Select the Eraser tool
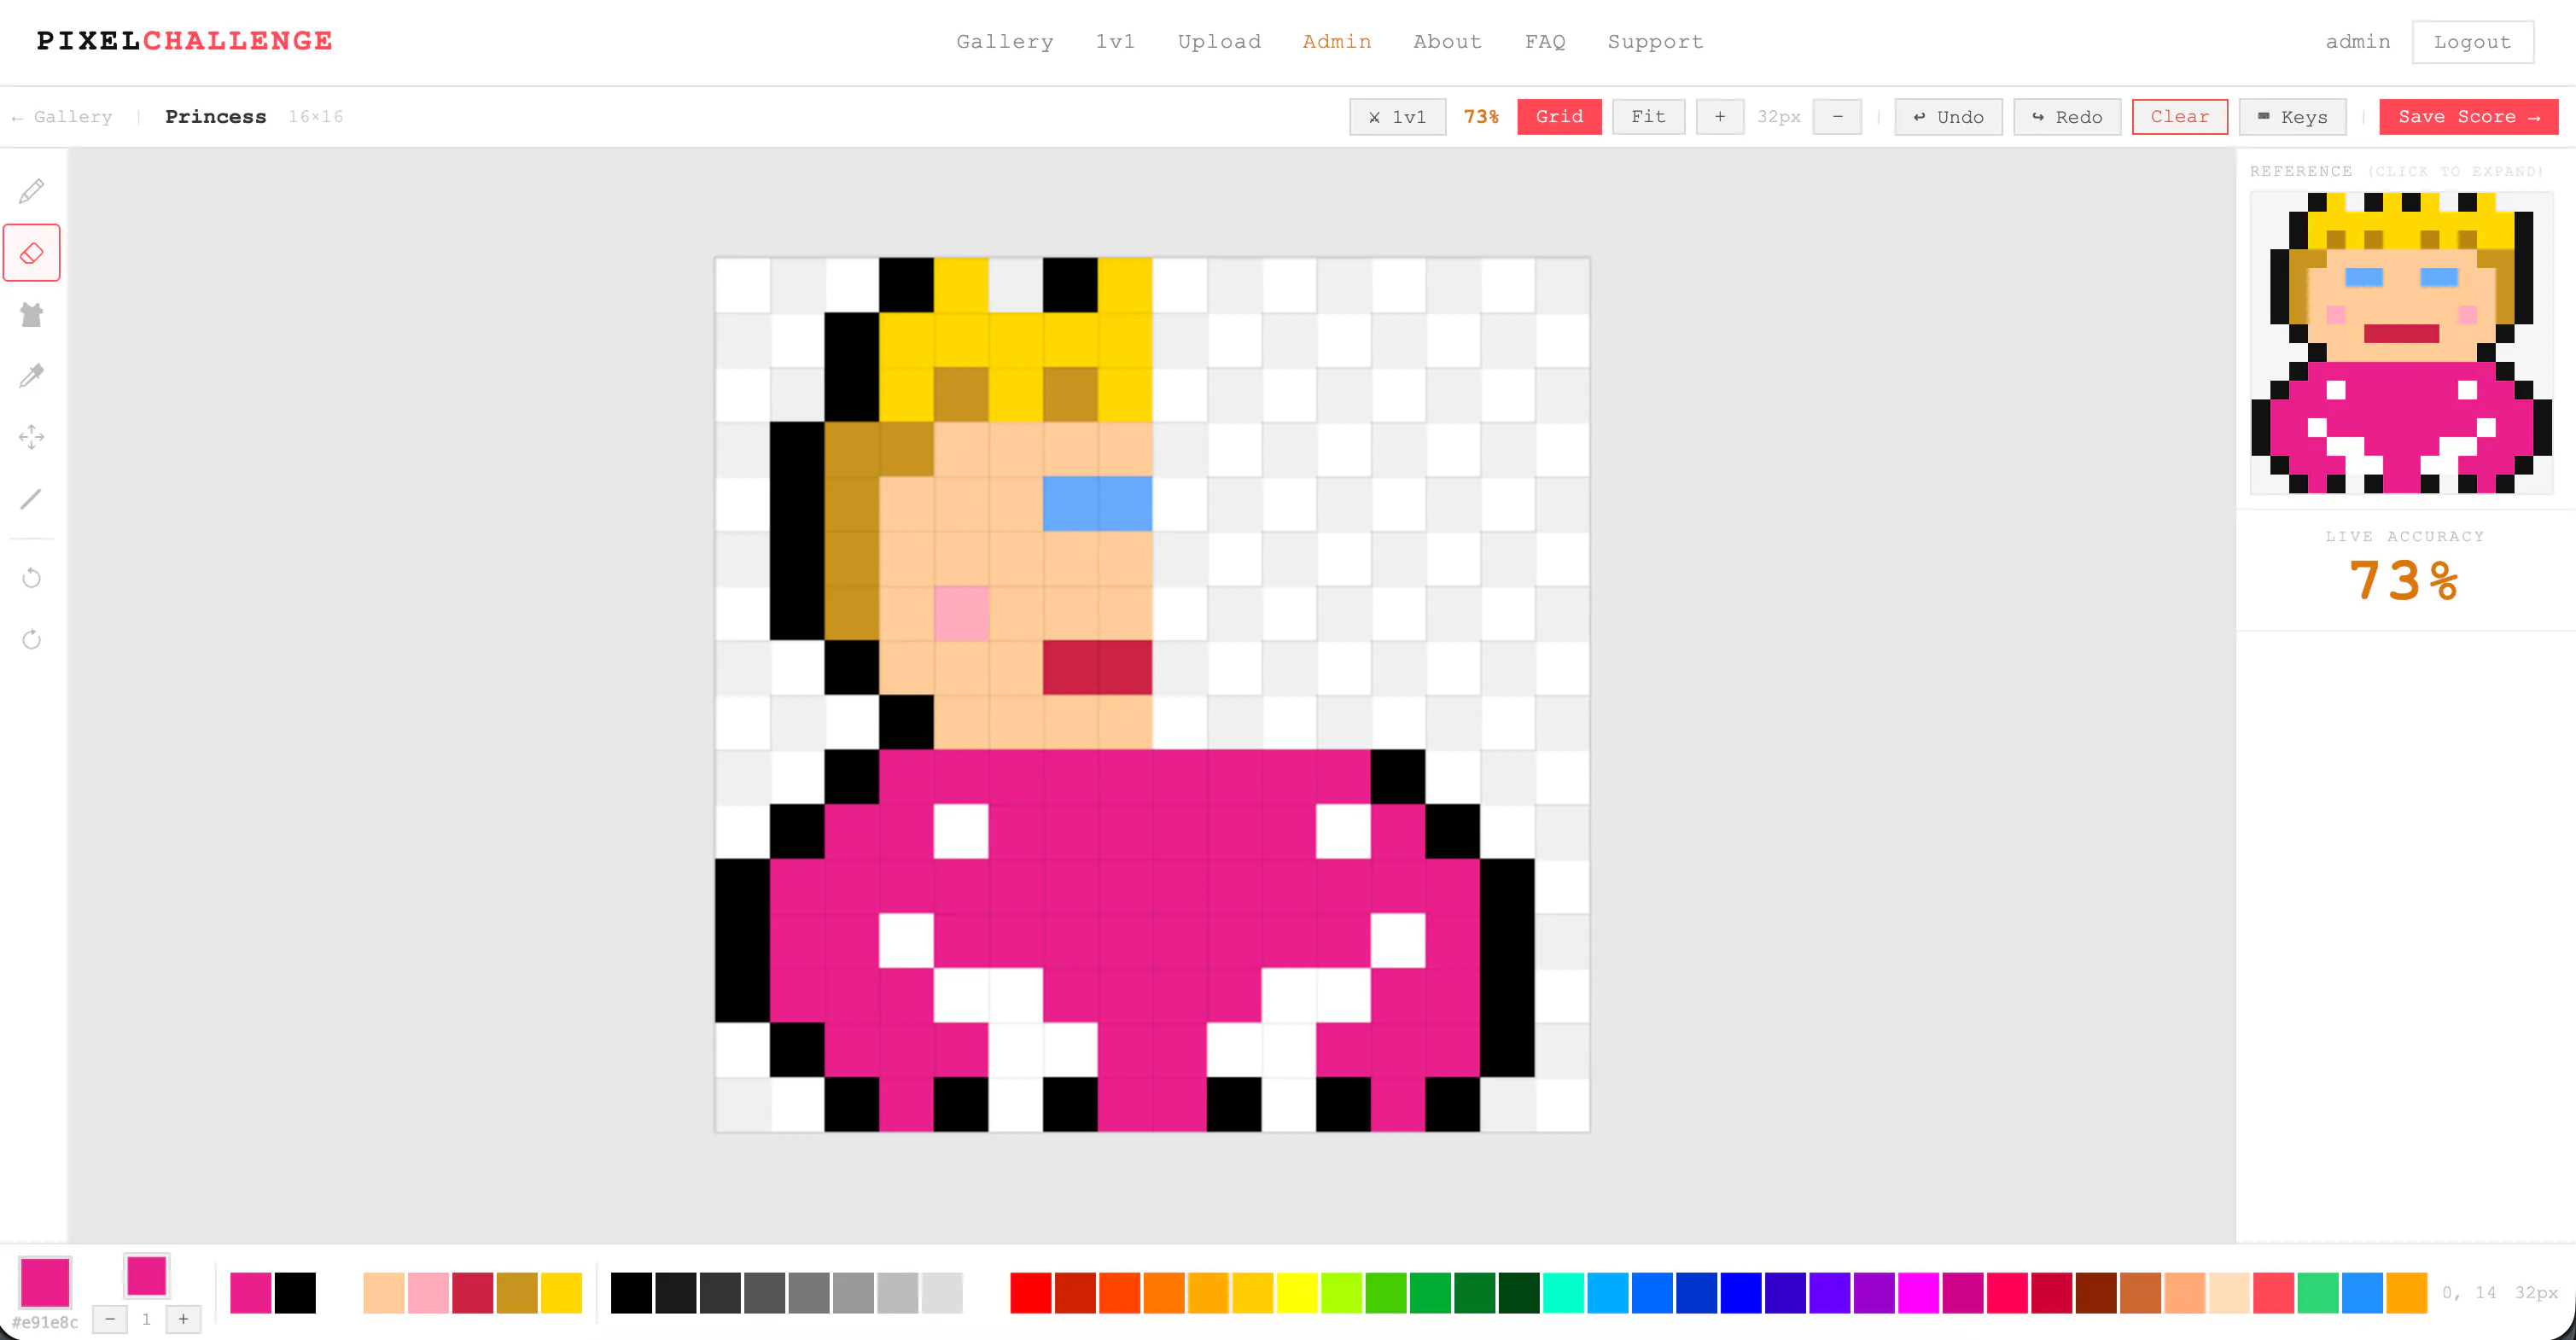This screenshot has width=2576, height=1340. 32,253
